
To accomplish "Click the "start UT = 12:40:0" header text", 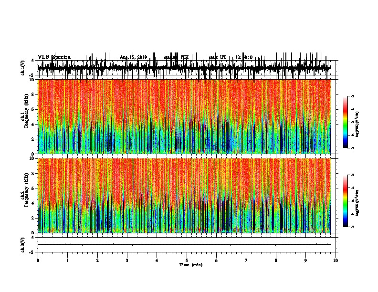I will pyautogui.click(x=231, y=57).
